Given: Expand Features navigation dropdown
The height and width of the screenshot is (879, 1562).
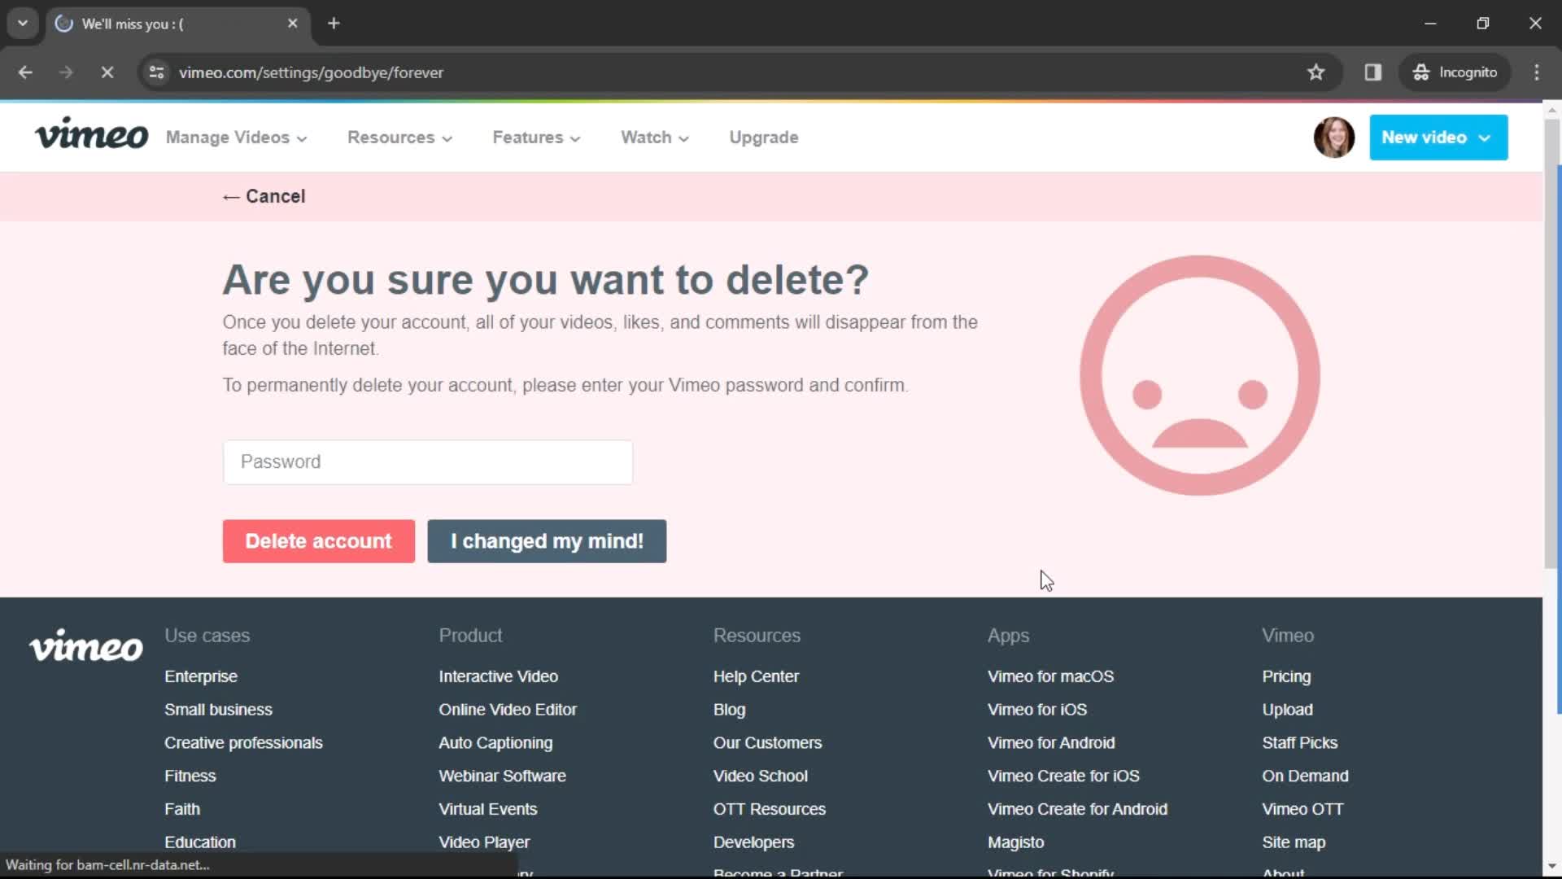Looking at the screenshot, I should [x=536, y=138].
